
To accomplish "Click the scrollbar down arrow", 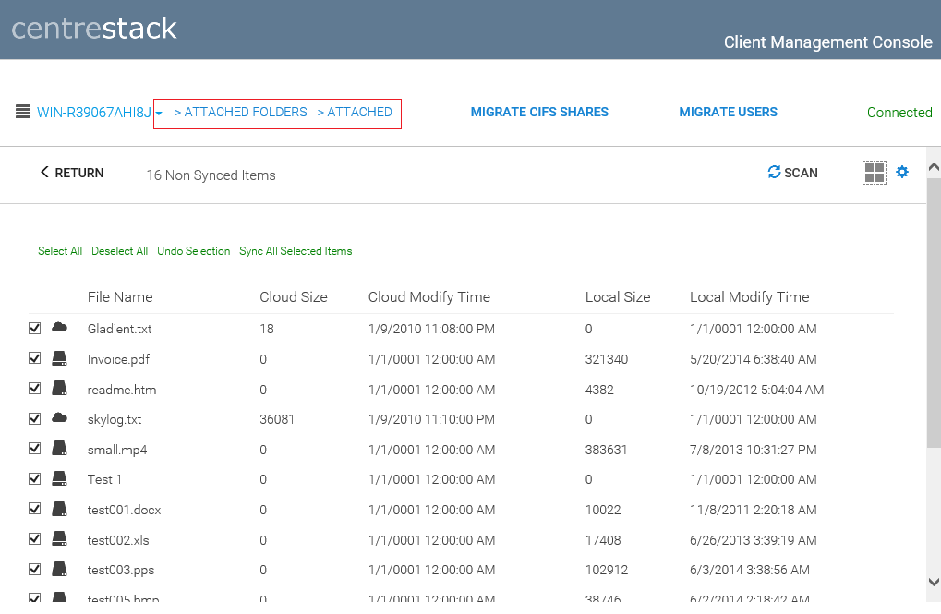I will tap(934, 582).
